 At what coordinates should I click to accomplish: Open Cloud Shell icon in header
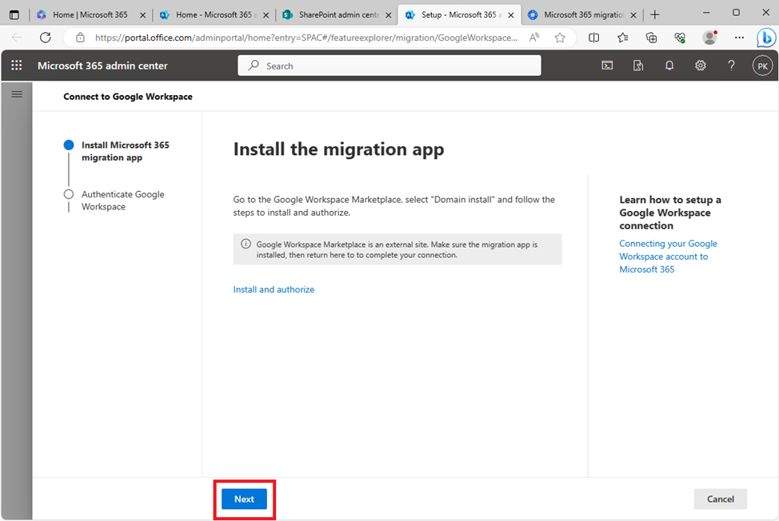pyautogui.click(x=607, y=66)
